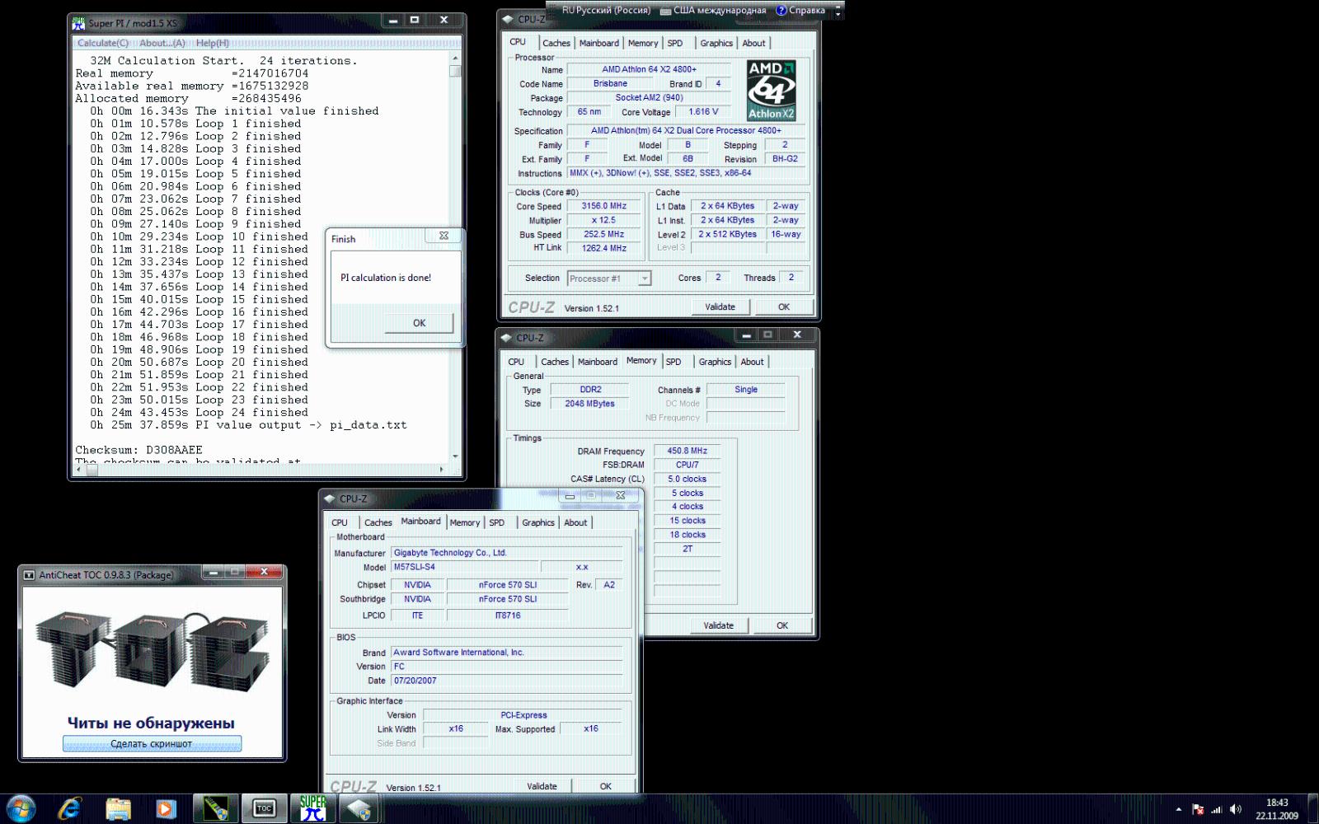Open Internet Explorer from taskbar
The height and width of the screenshot is (824, 1319).
click(x=69, y=808)
